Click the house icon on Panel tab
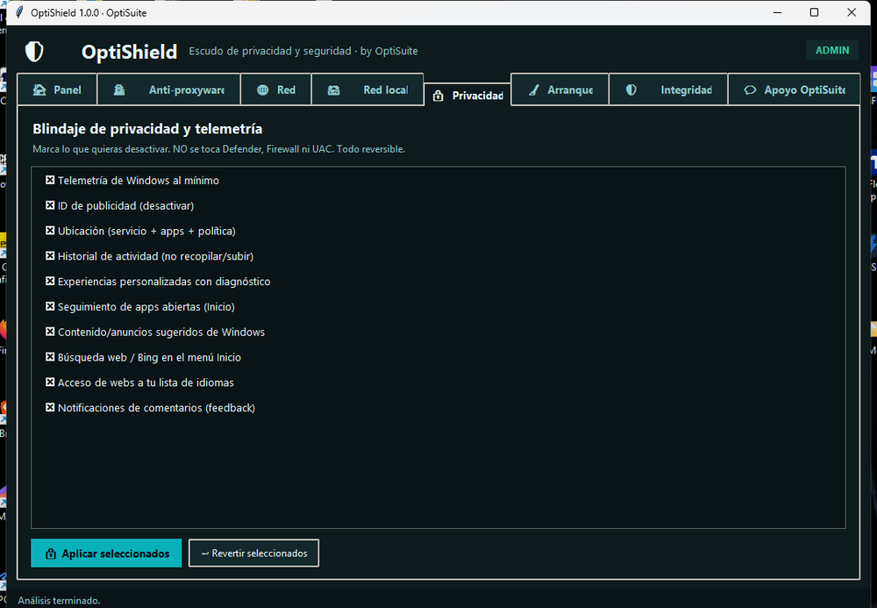877x608 pixels. click(x=39, y=89)
